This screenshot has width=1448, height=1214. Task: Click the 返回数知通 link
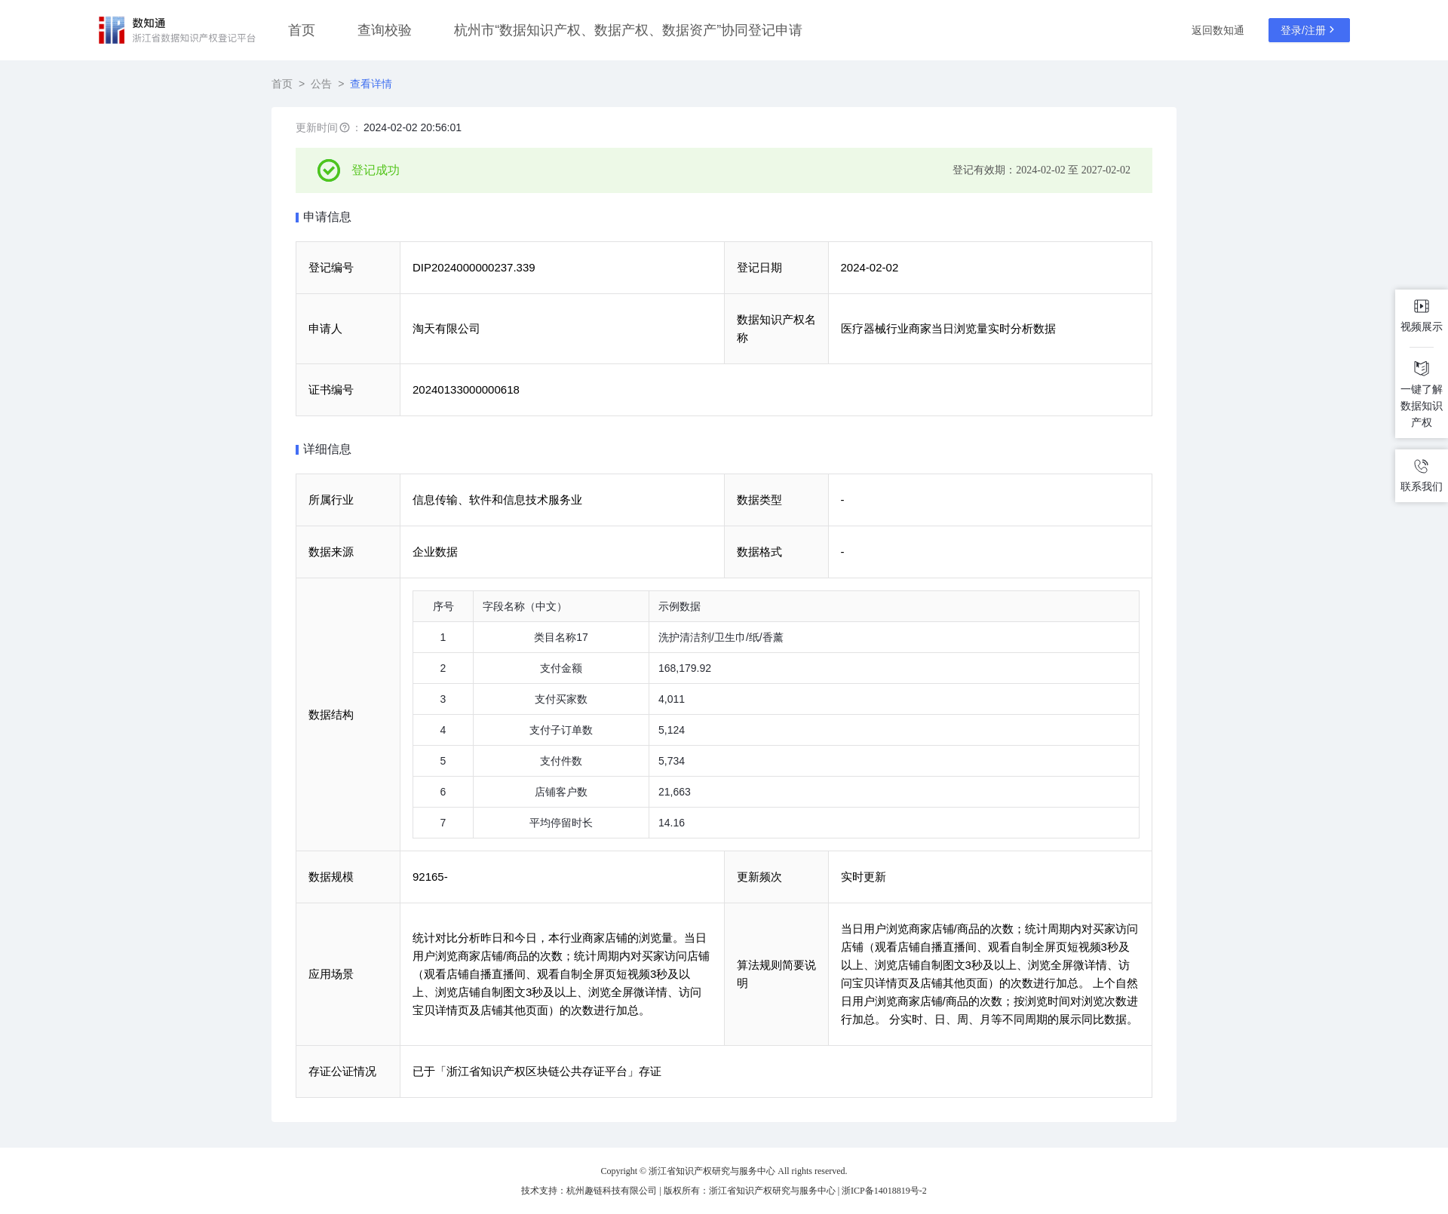pos(1218,30)
